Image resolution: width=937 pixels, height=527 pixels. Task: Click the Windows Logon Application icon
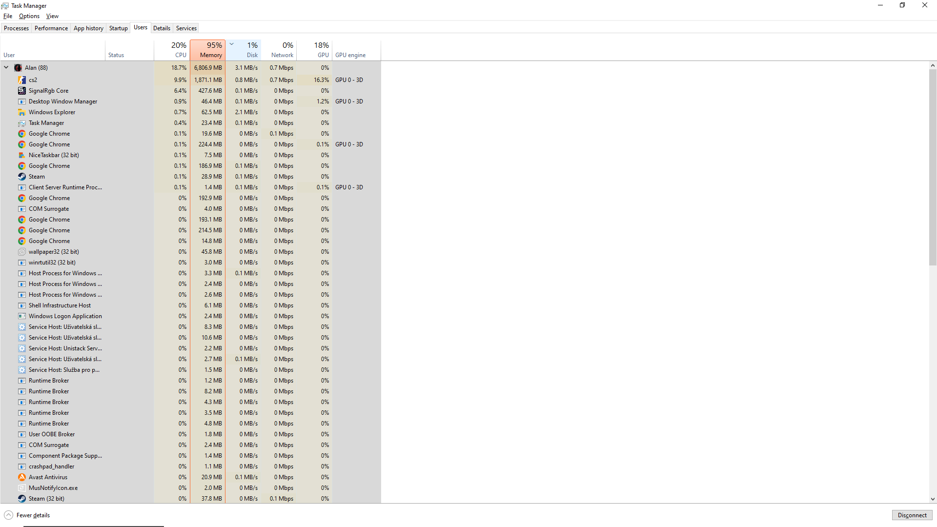(22, 316)
